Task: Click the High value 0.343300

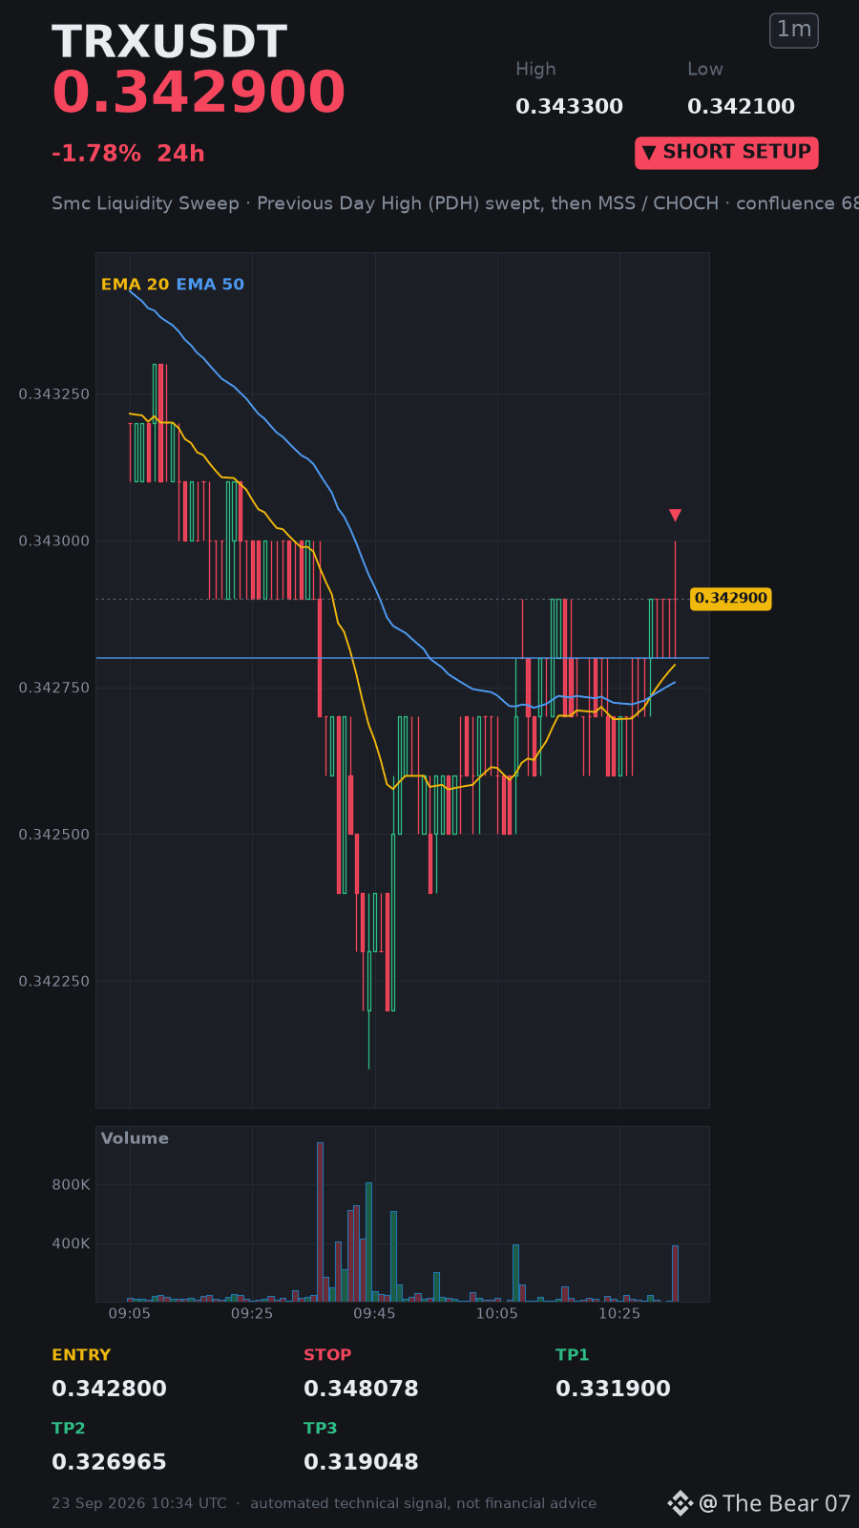Action: point(569,107)
